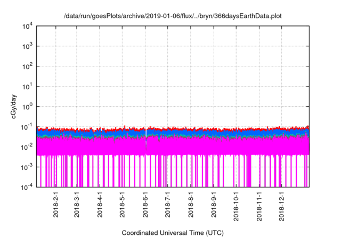Click the 10^4 y-axis tick label

click(27, 26)
